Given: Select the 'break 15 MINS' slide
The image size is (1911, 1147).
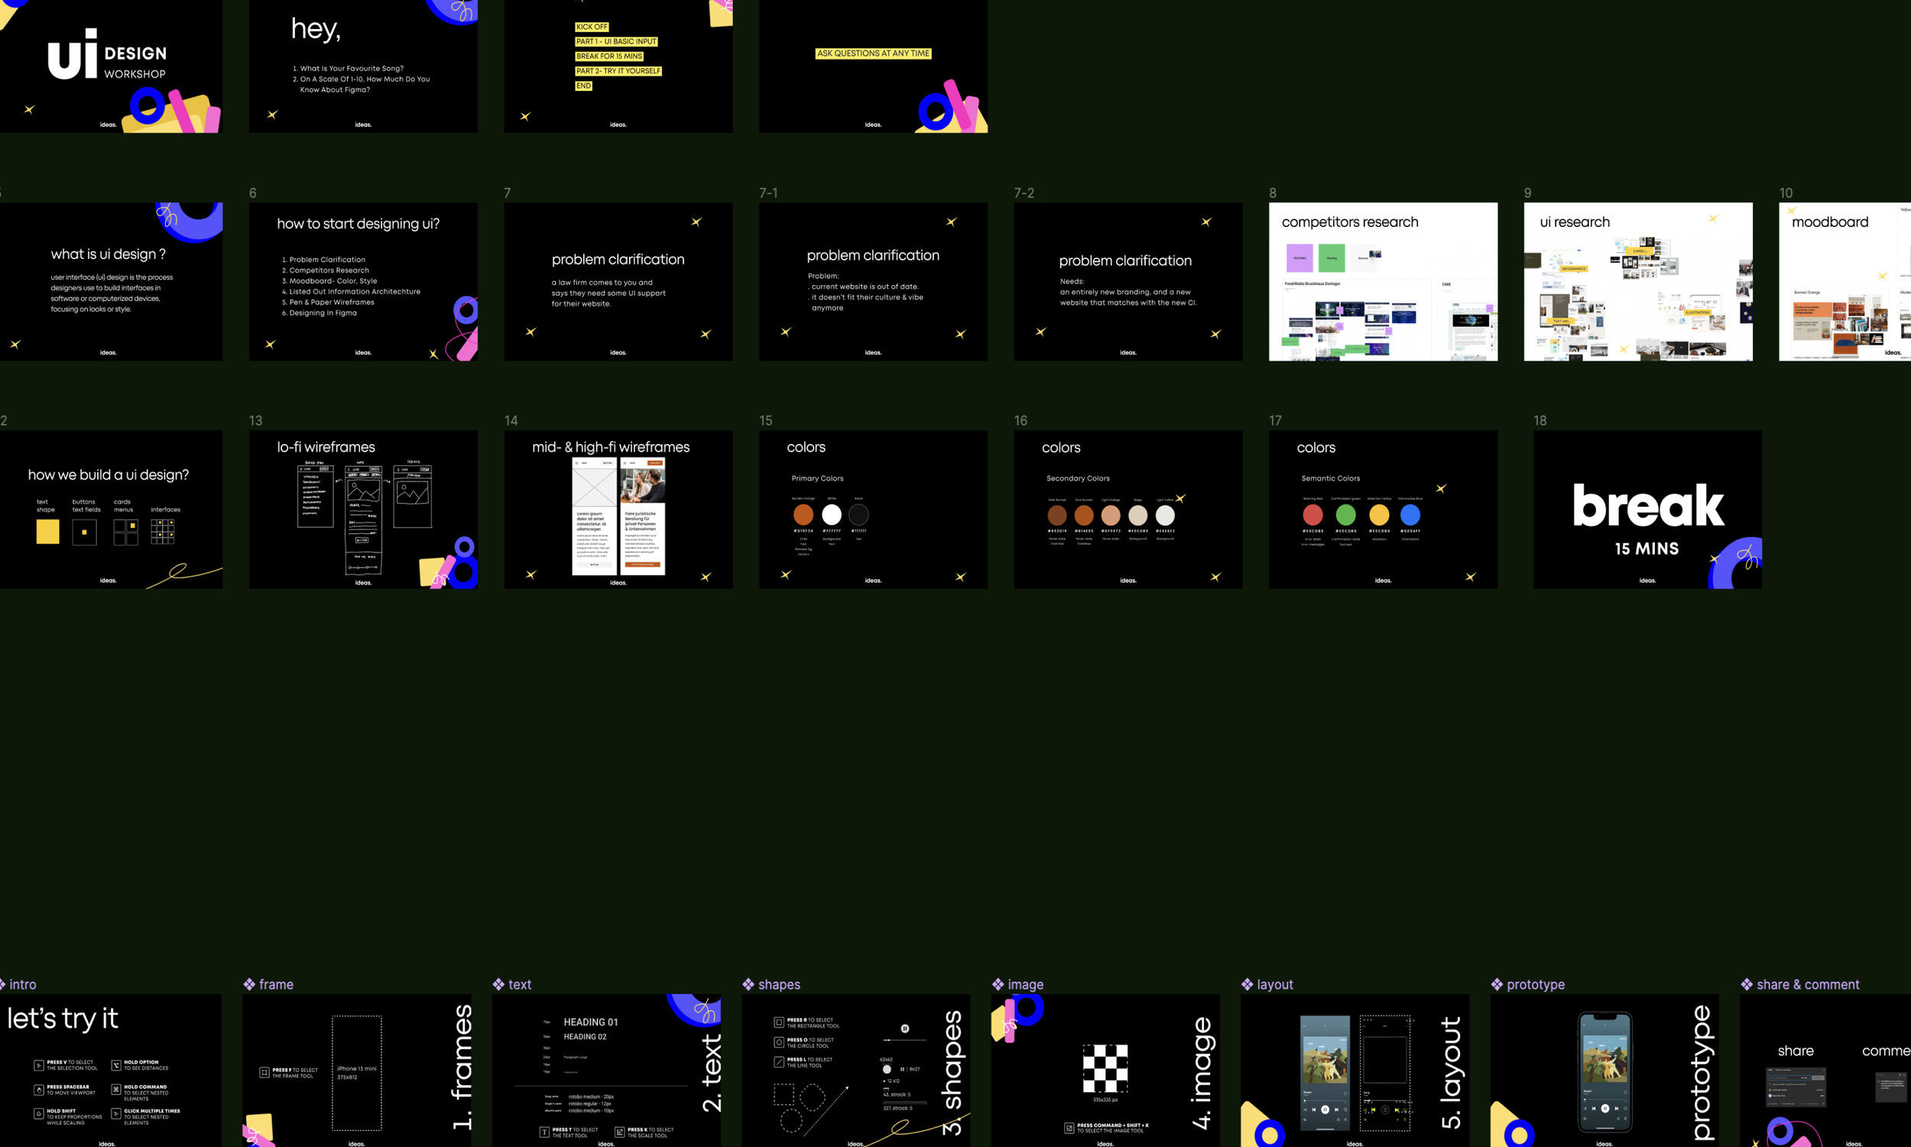Looking at the screenshot, I should click(x=1647, y=510).
